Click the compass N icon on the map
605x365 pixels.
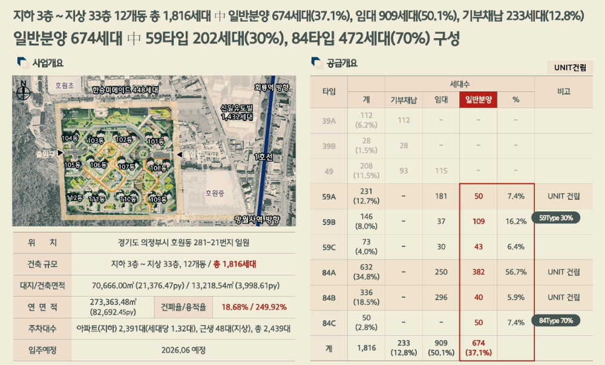pos(24,91)
